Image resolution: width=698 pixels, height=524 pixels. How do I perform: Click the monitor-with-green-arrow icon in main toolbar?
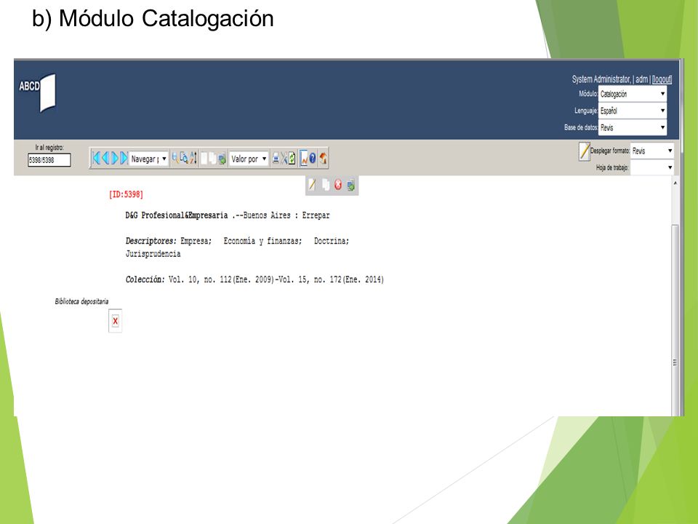click(222, 159)
